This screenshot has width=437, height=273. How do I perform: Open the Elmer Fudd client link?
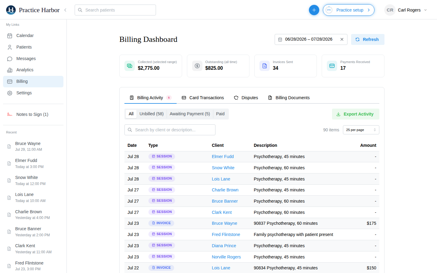click(x=223, y=157)
